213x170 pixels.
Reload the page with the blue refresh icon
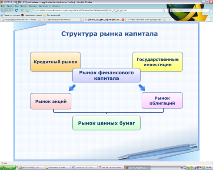17,10
